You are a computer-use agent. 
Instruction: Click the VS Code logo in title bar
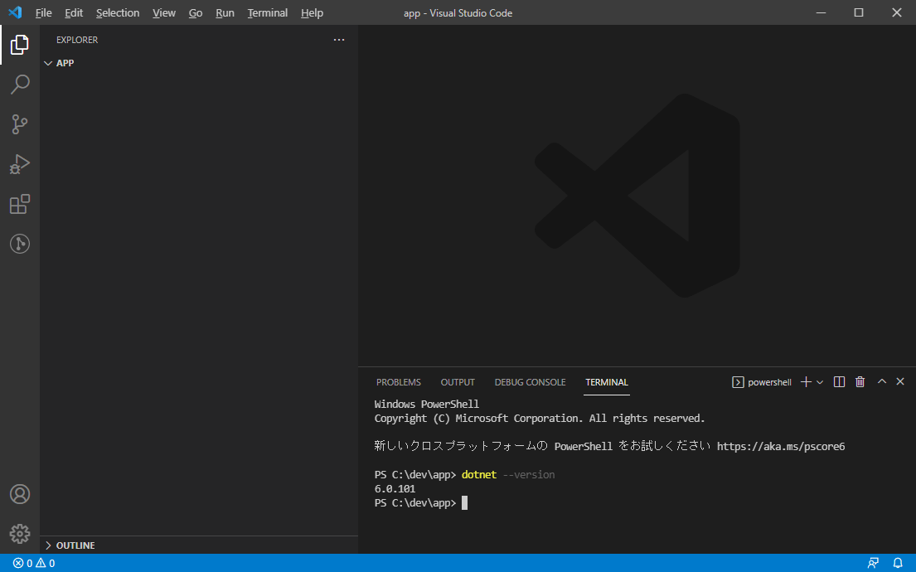point(15,12)
